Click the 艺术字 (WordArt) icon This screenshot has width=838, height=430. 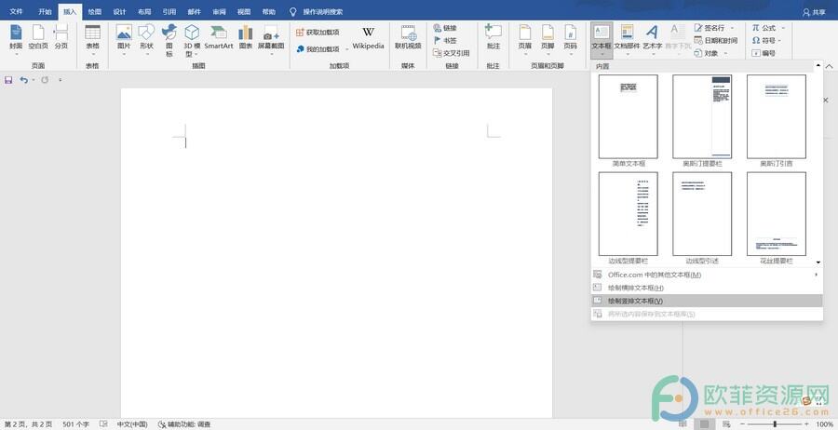tap(652, 35)
